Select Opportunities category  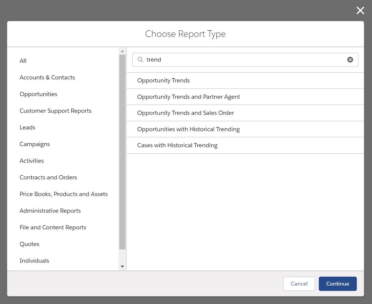point(38,94)
